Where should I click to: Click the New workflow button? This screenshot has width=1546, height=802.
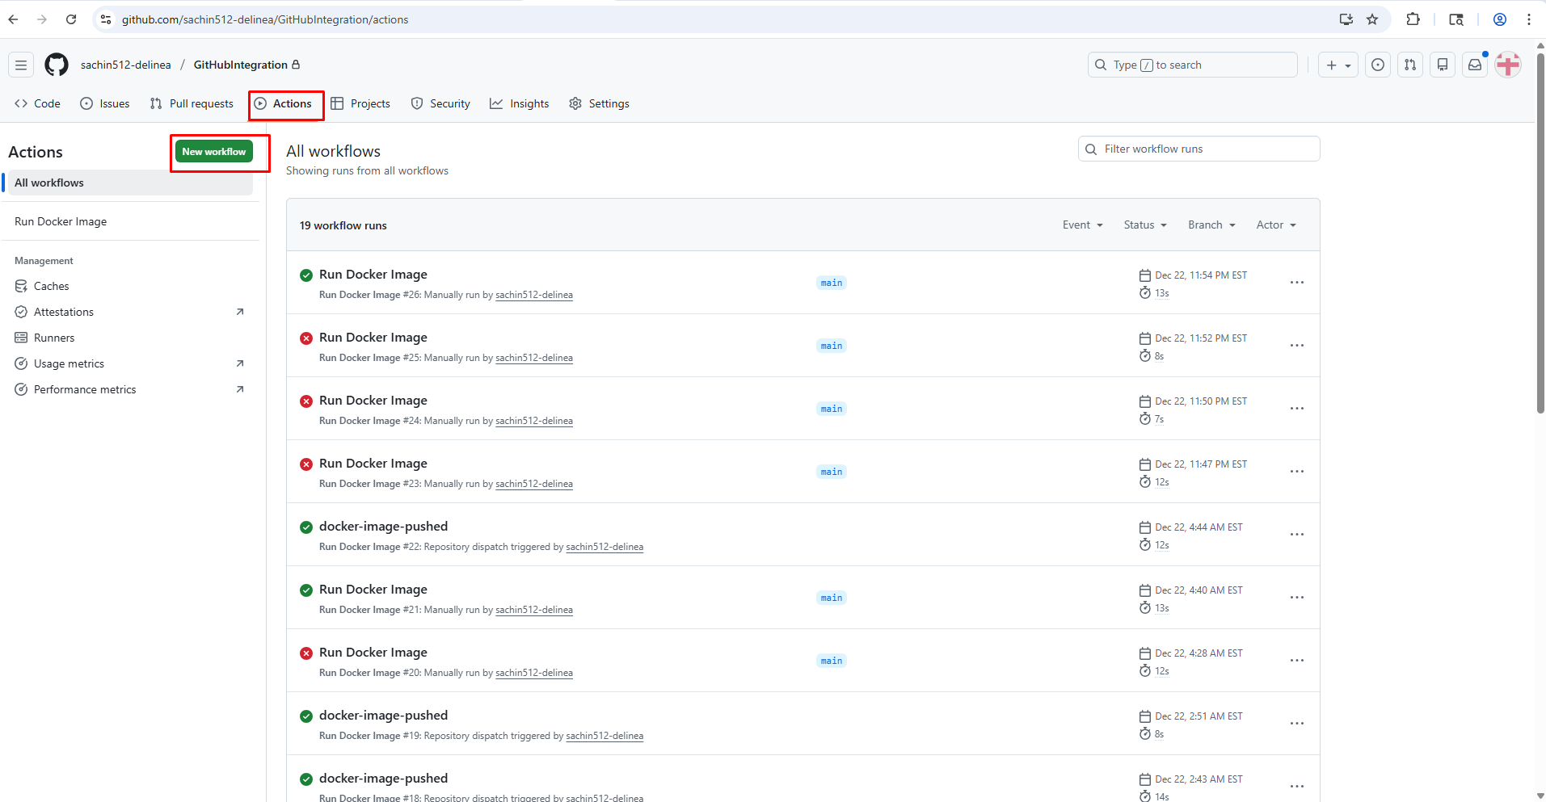click(x=214, y=152)
